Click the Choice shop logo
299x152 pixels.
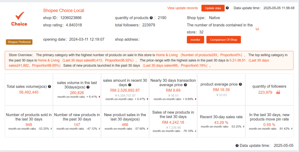(19, 19)
